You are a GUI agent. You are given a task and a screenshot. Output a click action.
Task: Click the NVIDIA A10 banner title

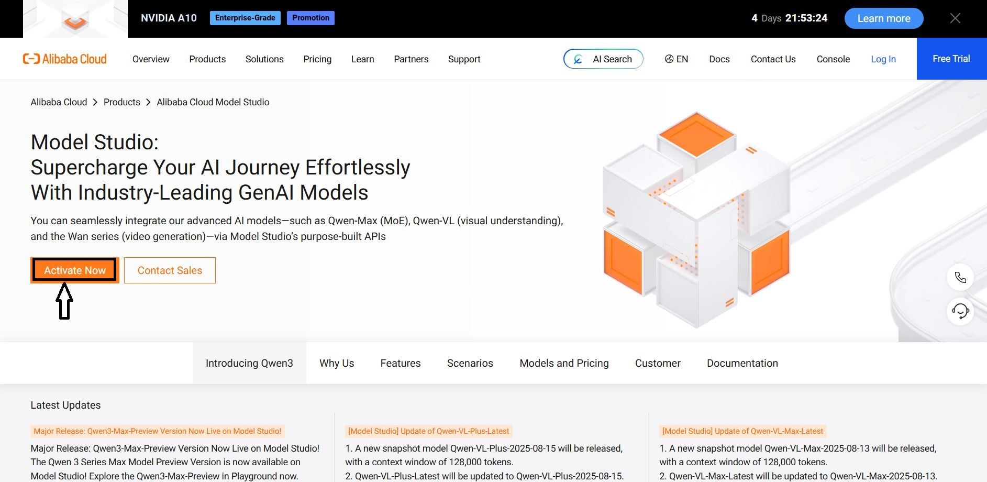click(169, 18)
